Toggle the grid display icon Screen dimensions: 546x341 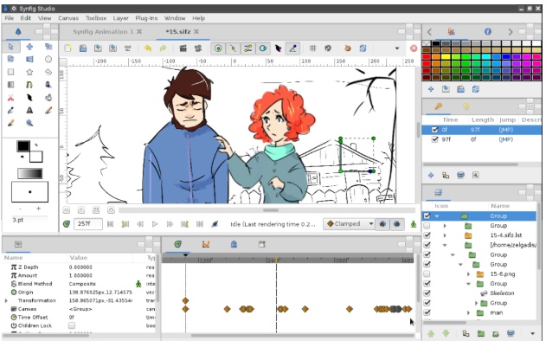point(312,48)
